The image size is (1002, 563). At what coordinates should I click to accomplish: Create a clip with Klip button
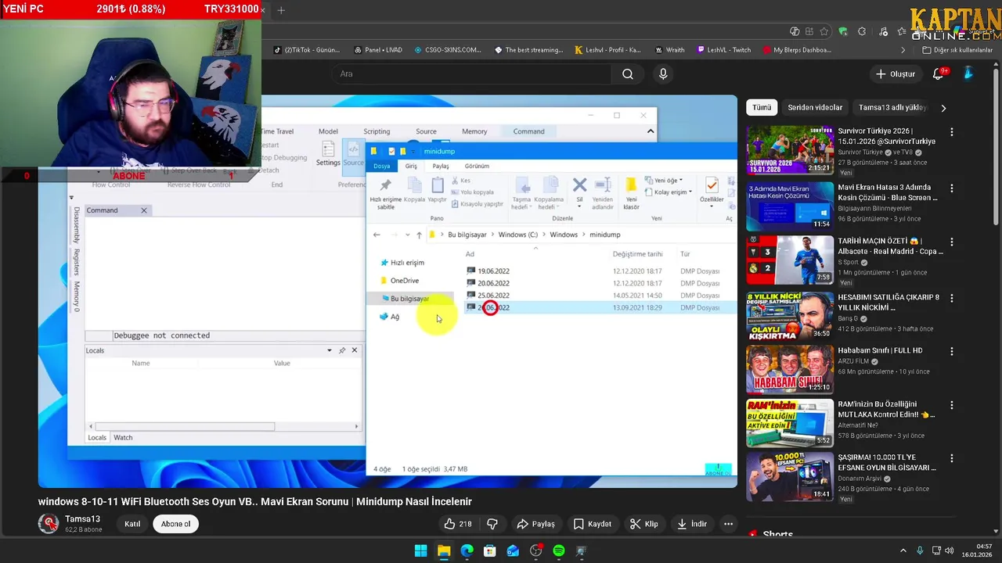click(644, 524)
